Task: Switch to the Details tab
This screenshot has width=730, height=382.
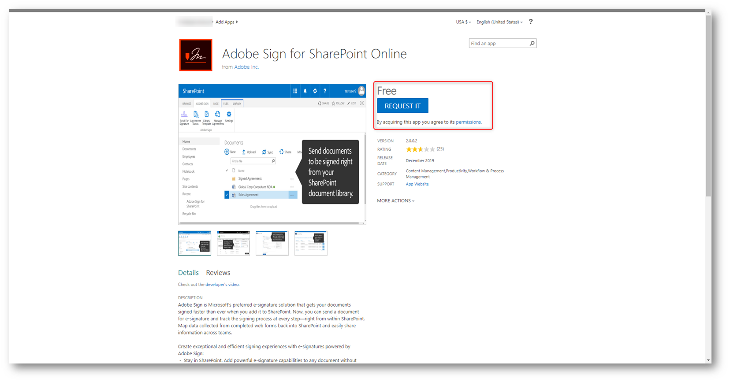Action: (x=188, y=273)
